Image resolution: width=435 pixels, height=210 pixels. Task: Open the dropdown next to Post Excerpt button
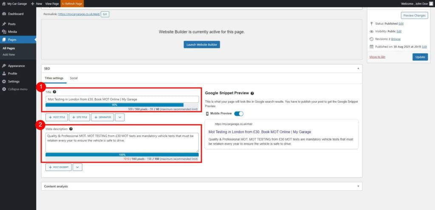(x=77, y=167)
